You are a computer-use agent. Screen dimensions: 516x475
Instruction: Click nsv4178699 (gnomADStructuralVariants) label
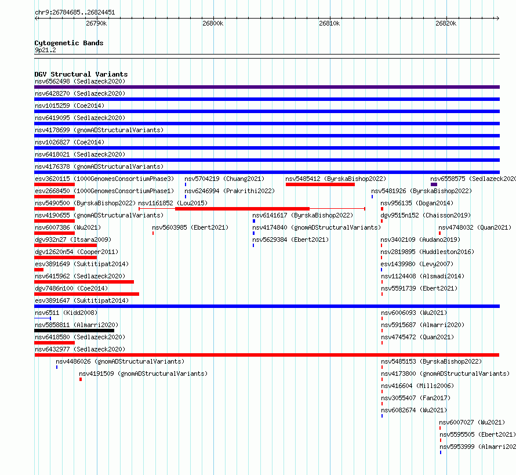(99, 130)
